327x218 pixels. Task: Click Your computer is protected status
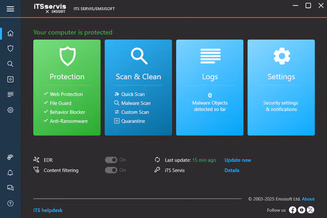pyautogui.click(x=73, y=32)
